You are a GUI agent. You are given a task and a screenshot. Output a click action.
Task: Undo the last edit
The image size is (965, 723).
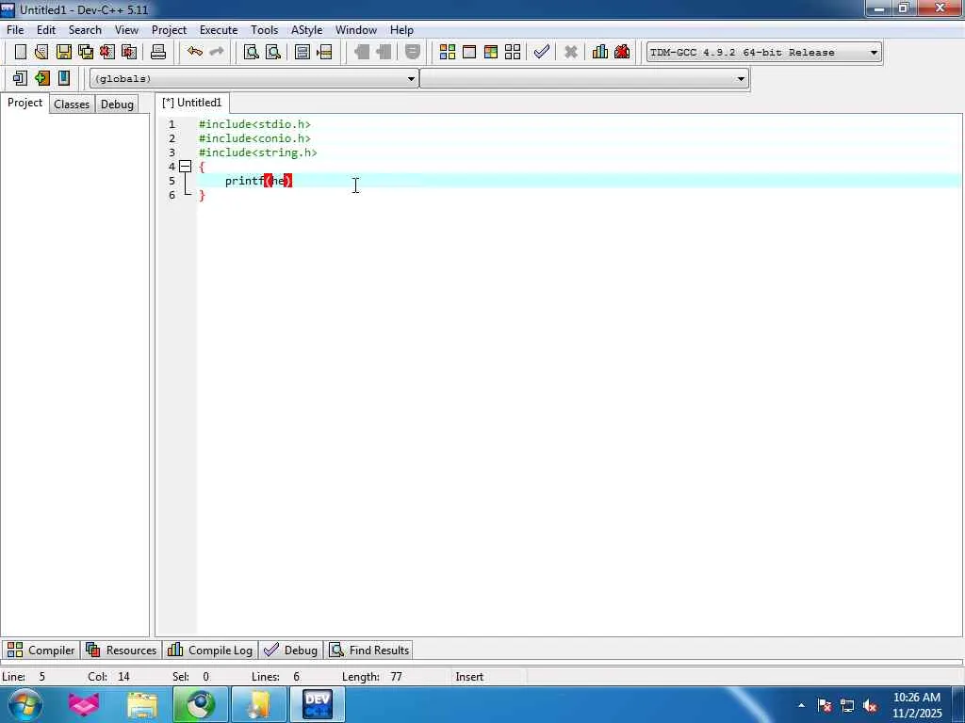(x=195, y=53)
